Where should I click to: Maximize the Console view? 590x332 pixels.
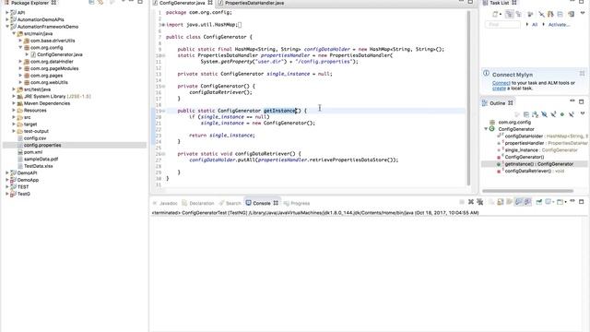pyautogui.click(x=582, y=202)
